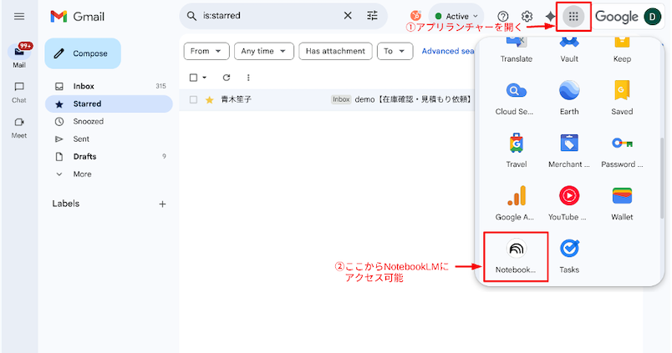672x353 pixels.
Task: Go to the Sent folder
Action: 109,139
